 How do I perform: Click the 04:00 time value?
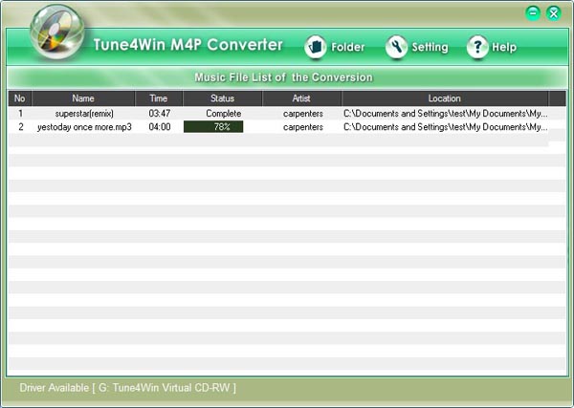(x=160, y=127)
